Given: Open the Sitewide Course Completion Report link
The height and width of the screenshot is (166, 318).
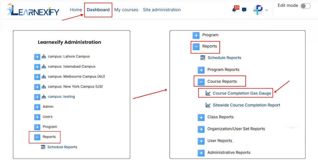Looking at the screenshot, I should click(x=246, y=105).
